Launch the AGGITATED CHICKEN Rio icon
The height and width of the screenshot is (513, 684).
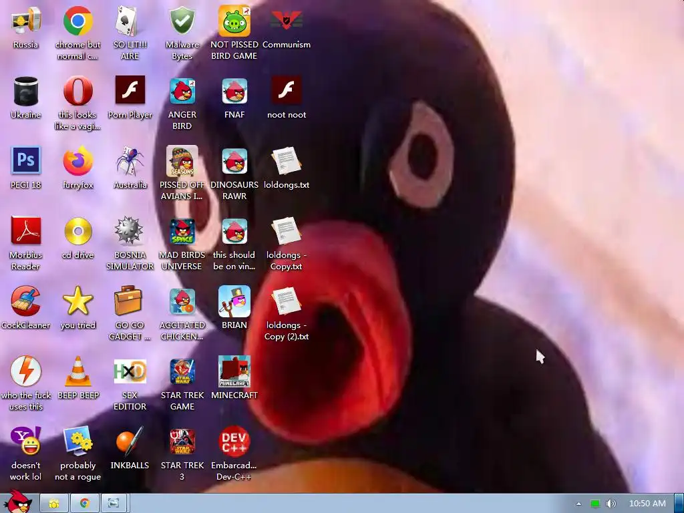[x=182, y=301]
